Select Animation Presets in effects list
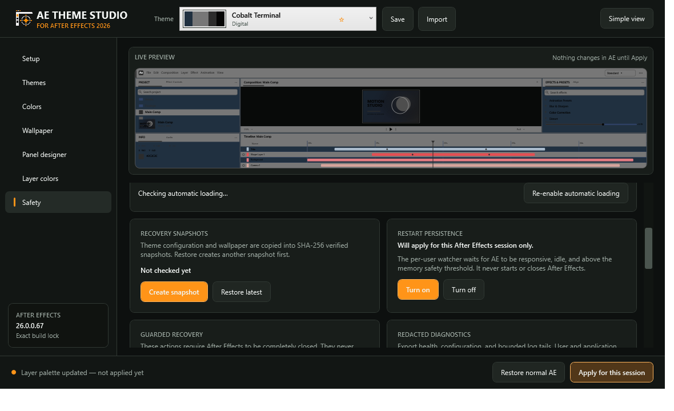Screen dimensions: 674x411 click(x=560, y=100)
